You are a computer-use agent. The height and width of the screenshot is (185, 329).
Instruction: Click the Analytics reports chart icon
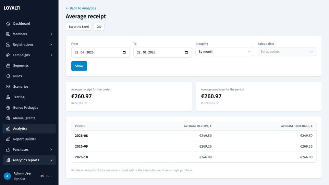pyautogui.click(x=8, y=160)
